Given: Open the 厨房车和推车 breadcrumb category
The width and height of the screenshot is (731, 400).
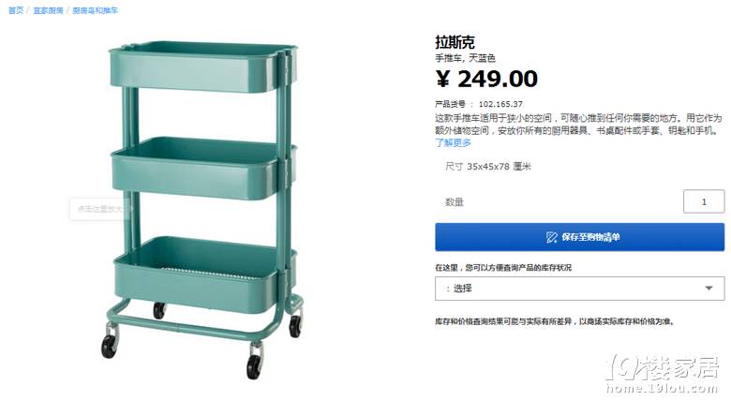Looking at the screenshot, I should point(95,10).
